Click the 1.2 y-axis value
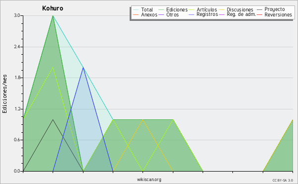The width and height of the screenshot is (298, 184). 17,109
